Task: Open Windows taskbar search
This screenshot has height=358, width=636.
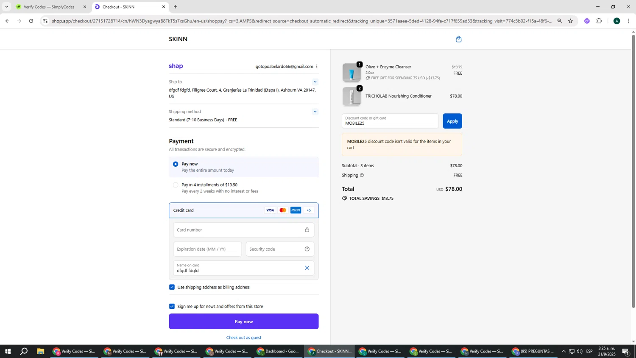Action: pos(24,351)
